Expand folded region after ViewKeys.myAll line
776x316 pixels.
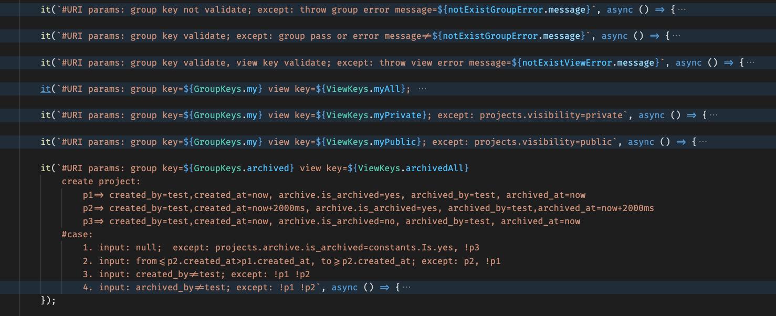click(422, 89)
